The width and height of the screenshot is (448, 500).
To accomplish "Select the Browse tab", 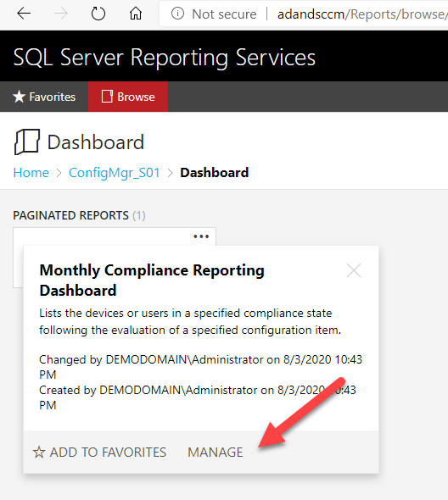I will click(x=128, y=97).
